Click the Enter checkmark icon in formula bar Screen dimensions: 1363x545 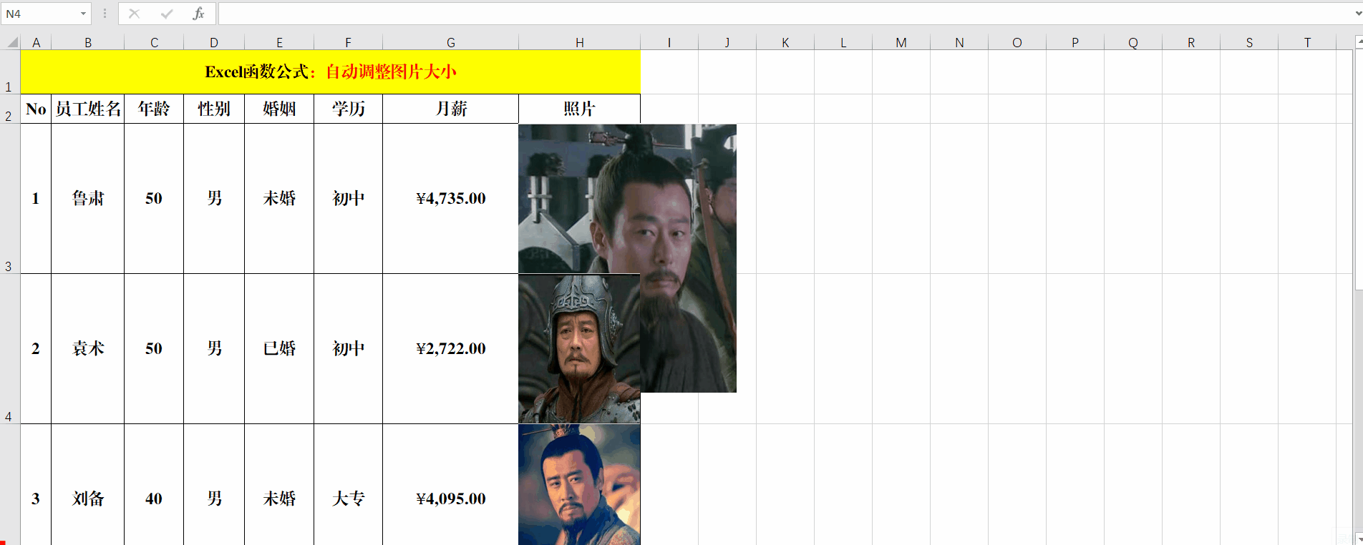(167, 14)
